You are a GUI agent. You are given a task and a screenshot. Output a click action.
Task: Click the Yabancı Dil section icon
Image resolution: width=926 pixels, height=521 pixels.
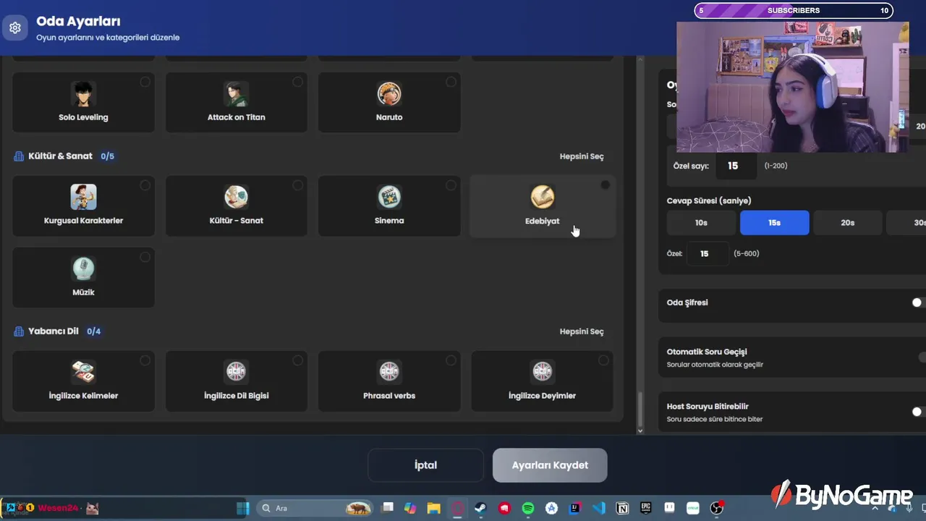[x=19, y=331]
